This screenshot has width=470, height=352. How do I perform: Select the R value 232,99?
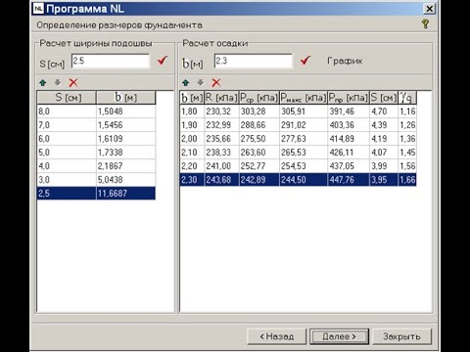[221, 125]
